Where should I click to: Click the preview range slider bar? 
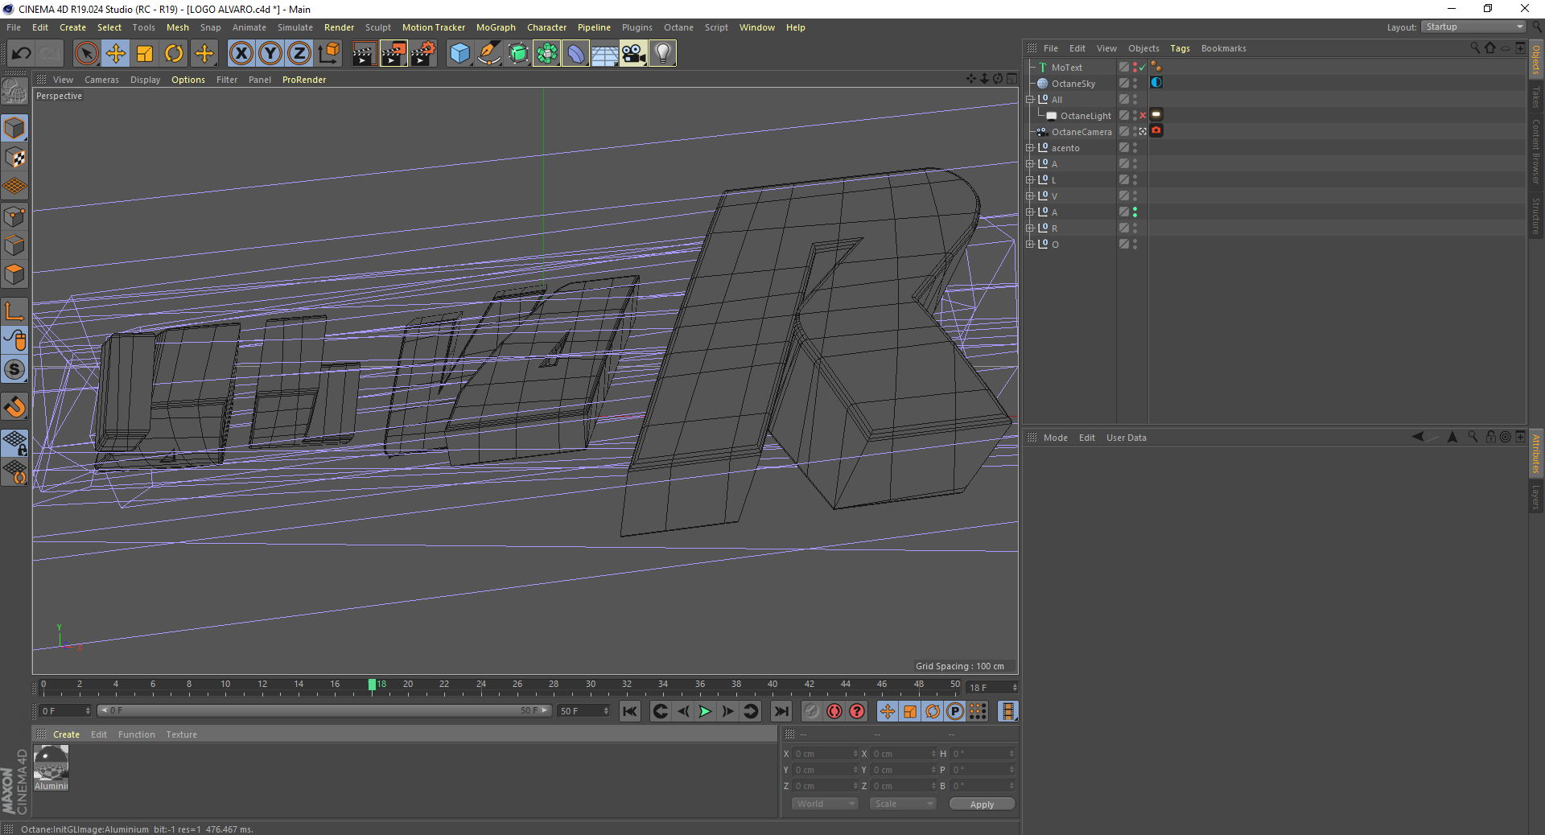pyautogui.click(x=323, y=710)
